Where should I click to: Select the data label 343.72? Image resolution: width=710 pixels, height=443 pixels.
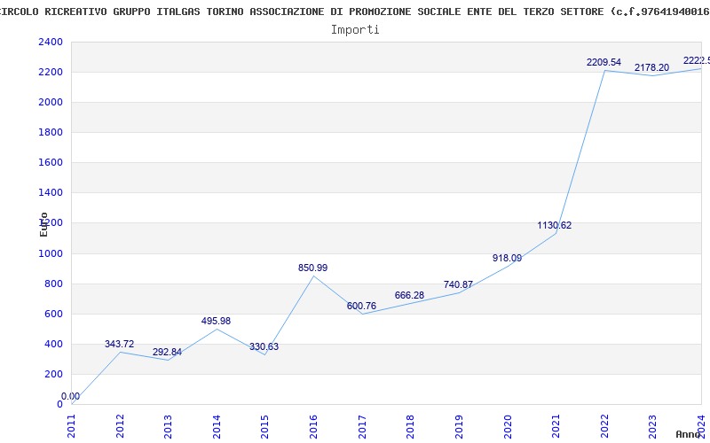click(120, 344)
